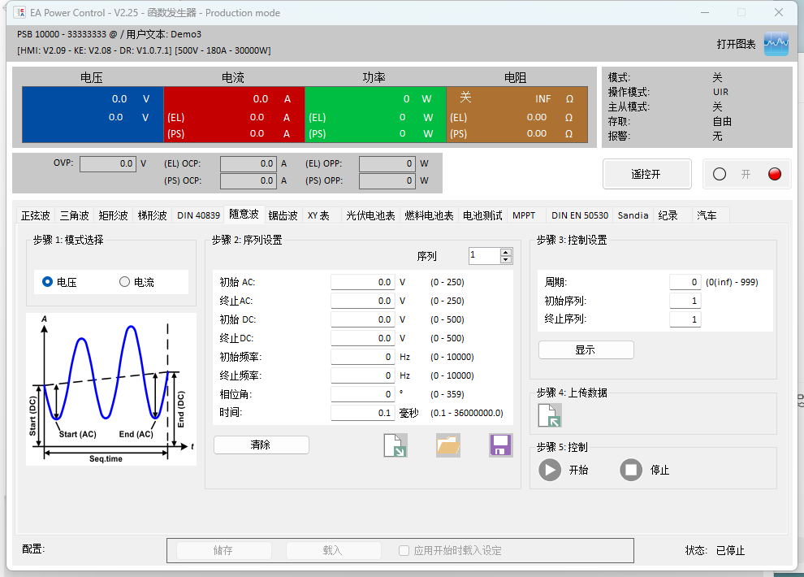Click the (EL) OCP value field
The width and height of the screenshot is (804, 577).
coord(249,163)
